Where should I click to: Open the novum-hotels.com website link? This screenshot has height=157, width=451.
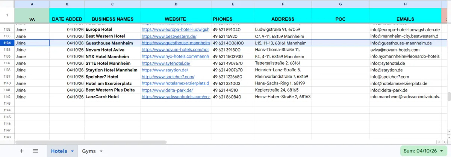point(175,50)
